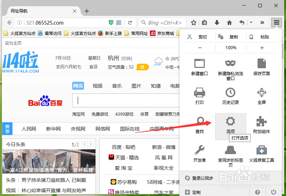This screenshot has width=286, height=196.
Task: Click the undo arrow toolbar icon
Action: 242,23
